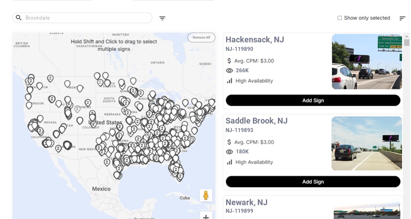Enable the Show only selected checkbox
411x219 pixels.
340,18
